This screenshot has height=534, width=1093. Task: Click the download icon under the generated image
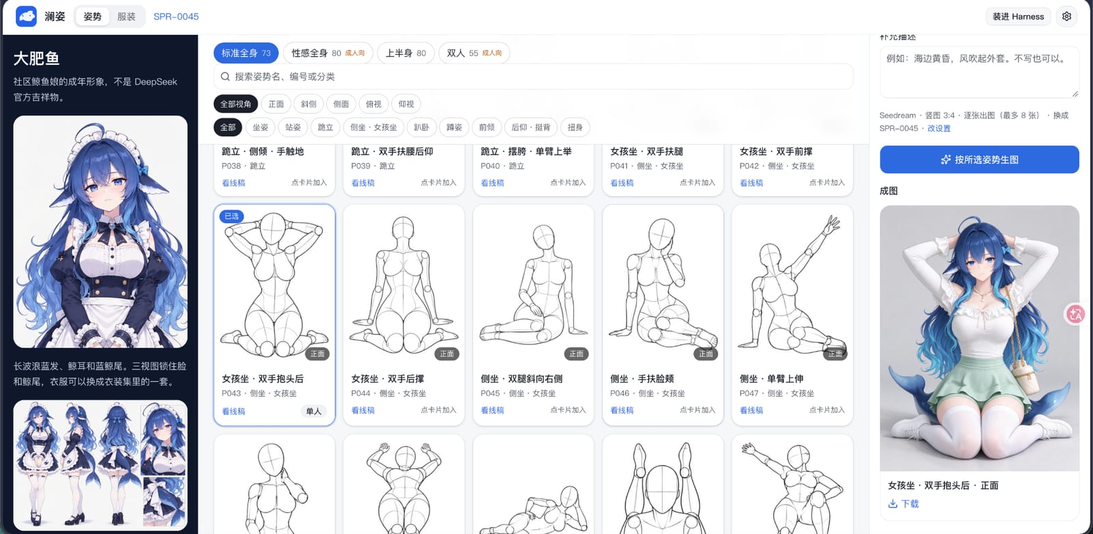click(893, 504)
